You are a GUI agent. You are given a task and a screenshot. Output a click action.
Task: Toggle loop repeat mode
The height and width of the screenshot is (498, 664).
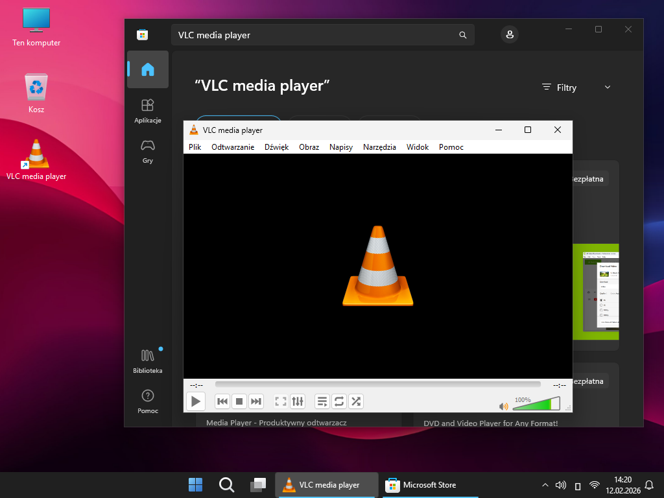(339, 401)
